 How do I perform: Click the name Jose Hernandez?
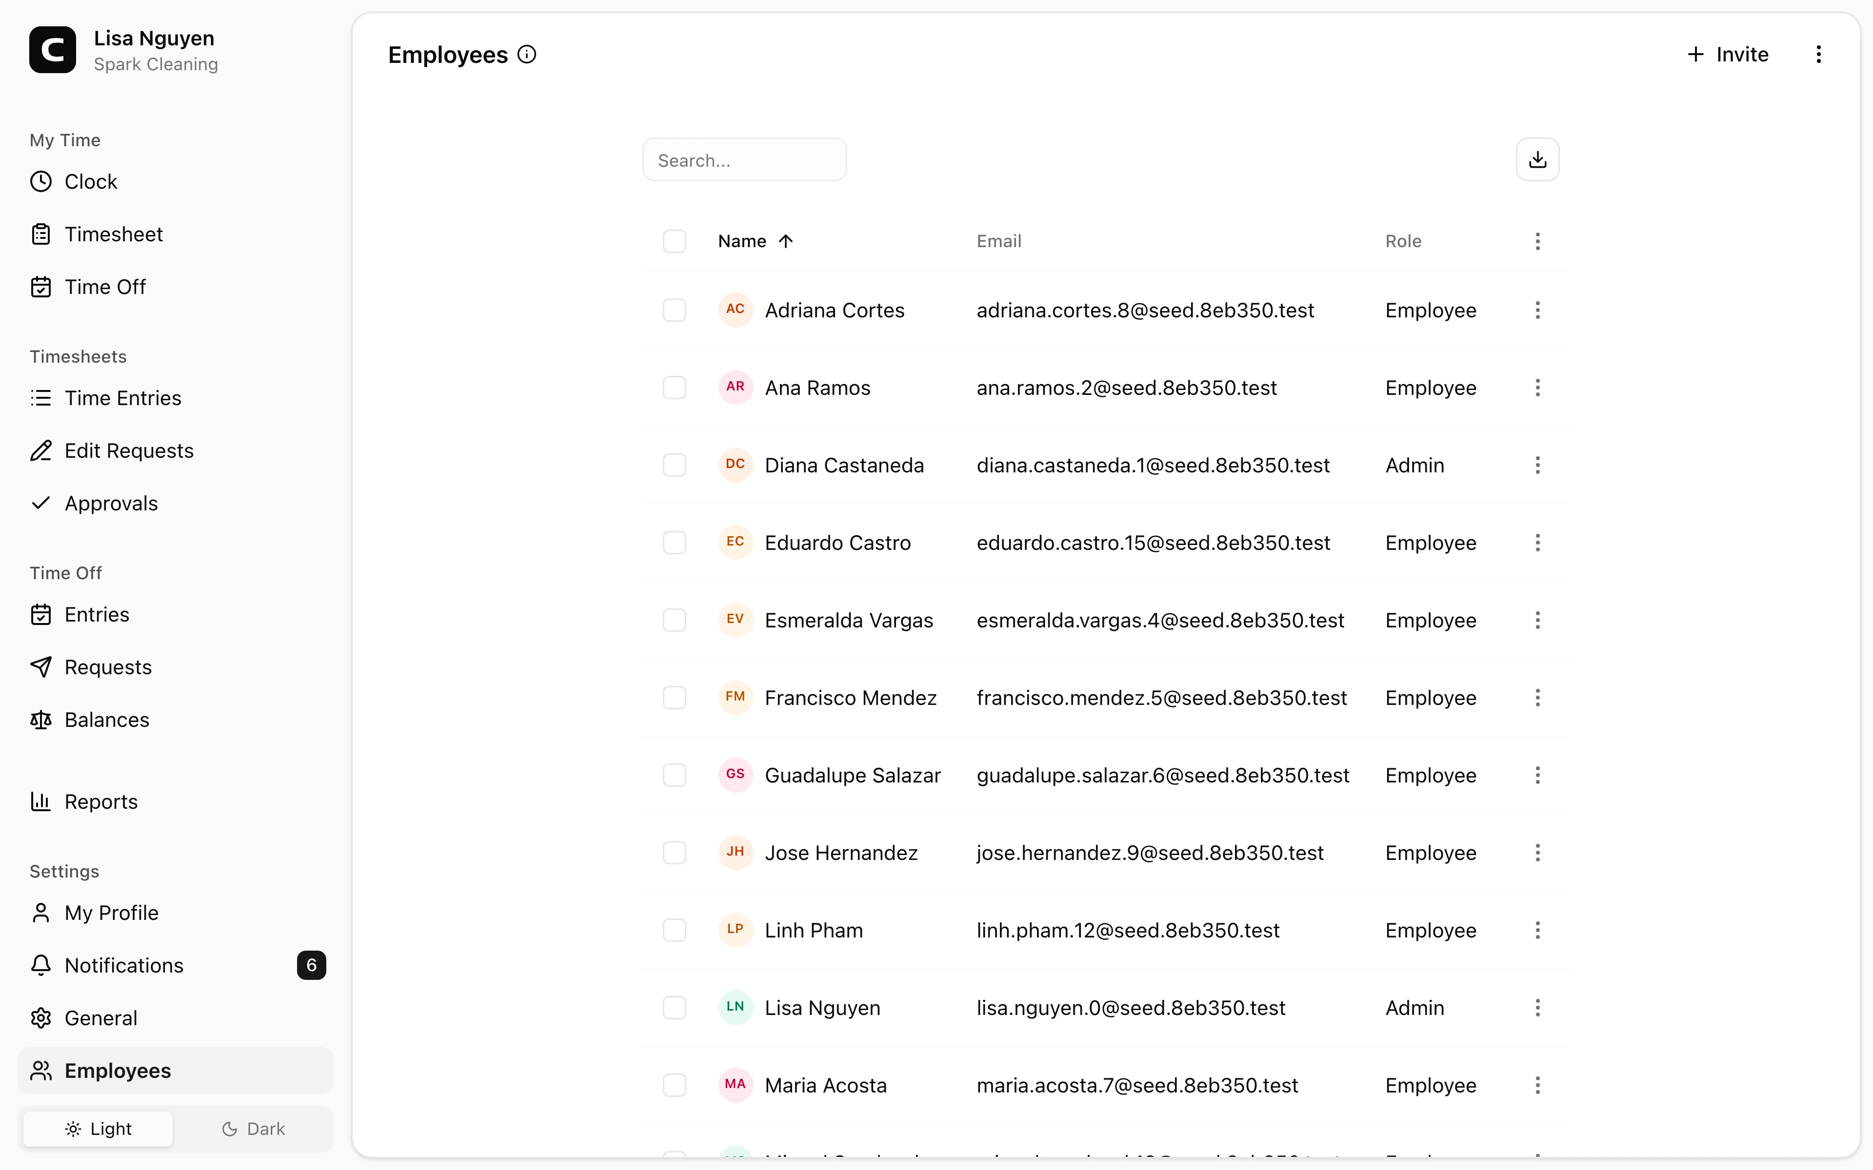[841, 853]
